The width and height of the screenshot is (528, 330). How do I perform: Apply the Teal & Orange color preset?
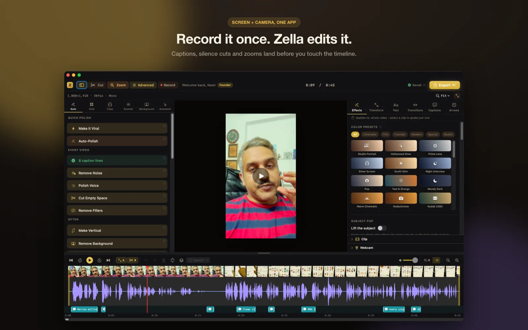[x=401, y=183]
